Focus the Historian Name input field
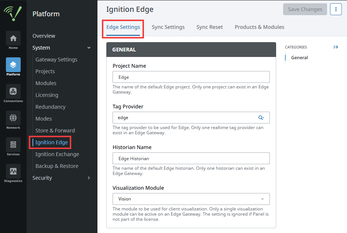The width and height of the screenshot is (347, 233). [191, 158]
